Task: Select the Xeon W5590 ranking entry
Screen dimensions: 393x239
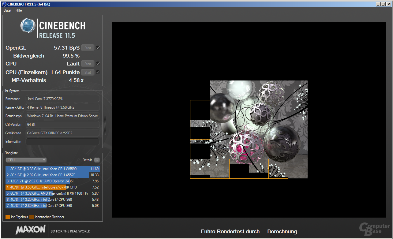Action: point(53,169)
